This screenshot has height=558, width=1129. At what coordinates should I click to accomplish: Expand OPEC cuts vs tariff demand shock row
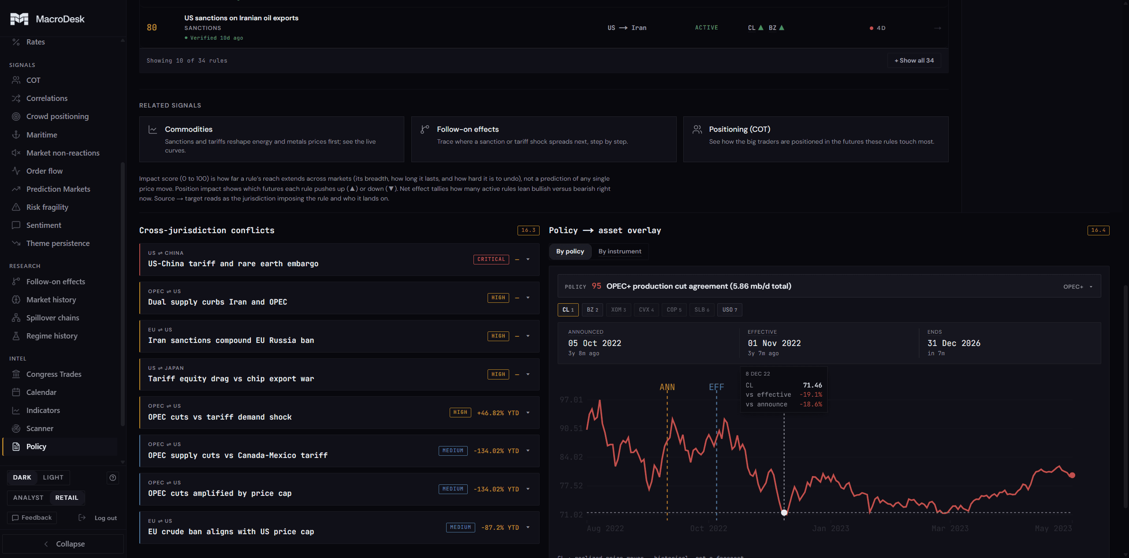click(x=528, y=413)
